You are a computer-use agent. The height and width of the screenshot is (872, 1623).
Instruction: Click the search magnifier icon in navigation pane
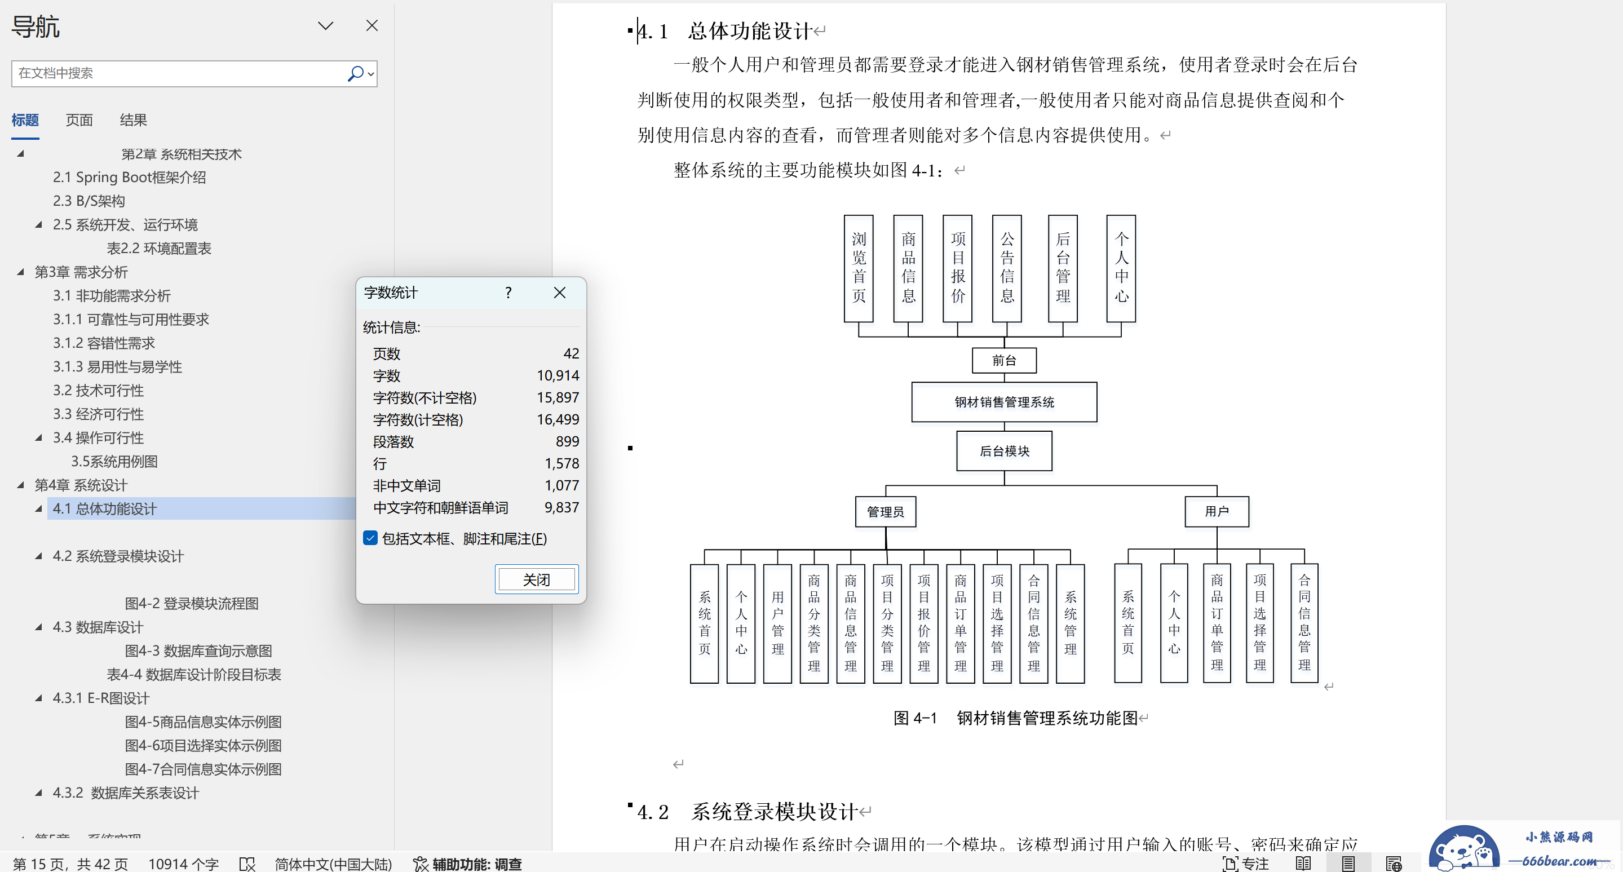(356, 73)
